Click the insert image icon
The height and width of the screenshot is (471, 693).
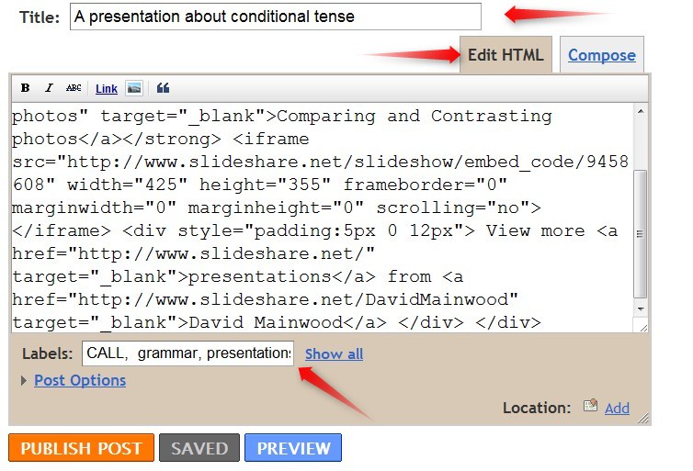point(134,88)
